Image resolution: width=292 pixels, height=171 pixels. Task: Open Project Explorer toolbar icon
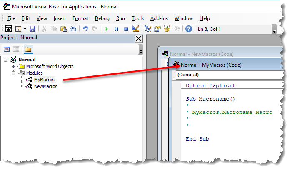pos(148,29)
